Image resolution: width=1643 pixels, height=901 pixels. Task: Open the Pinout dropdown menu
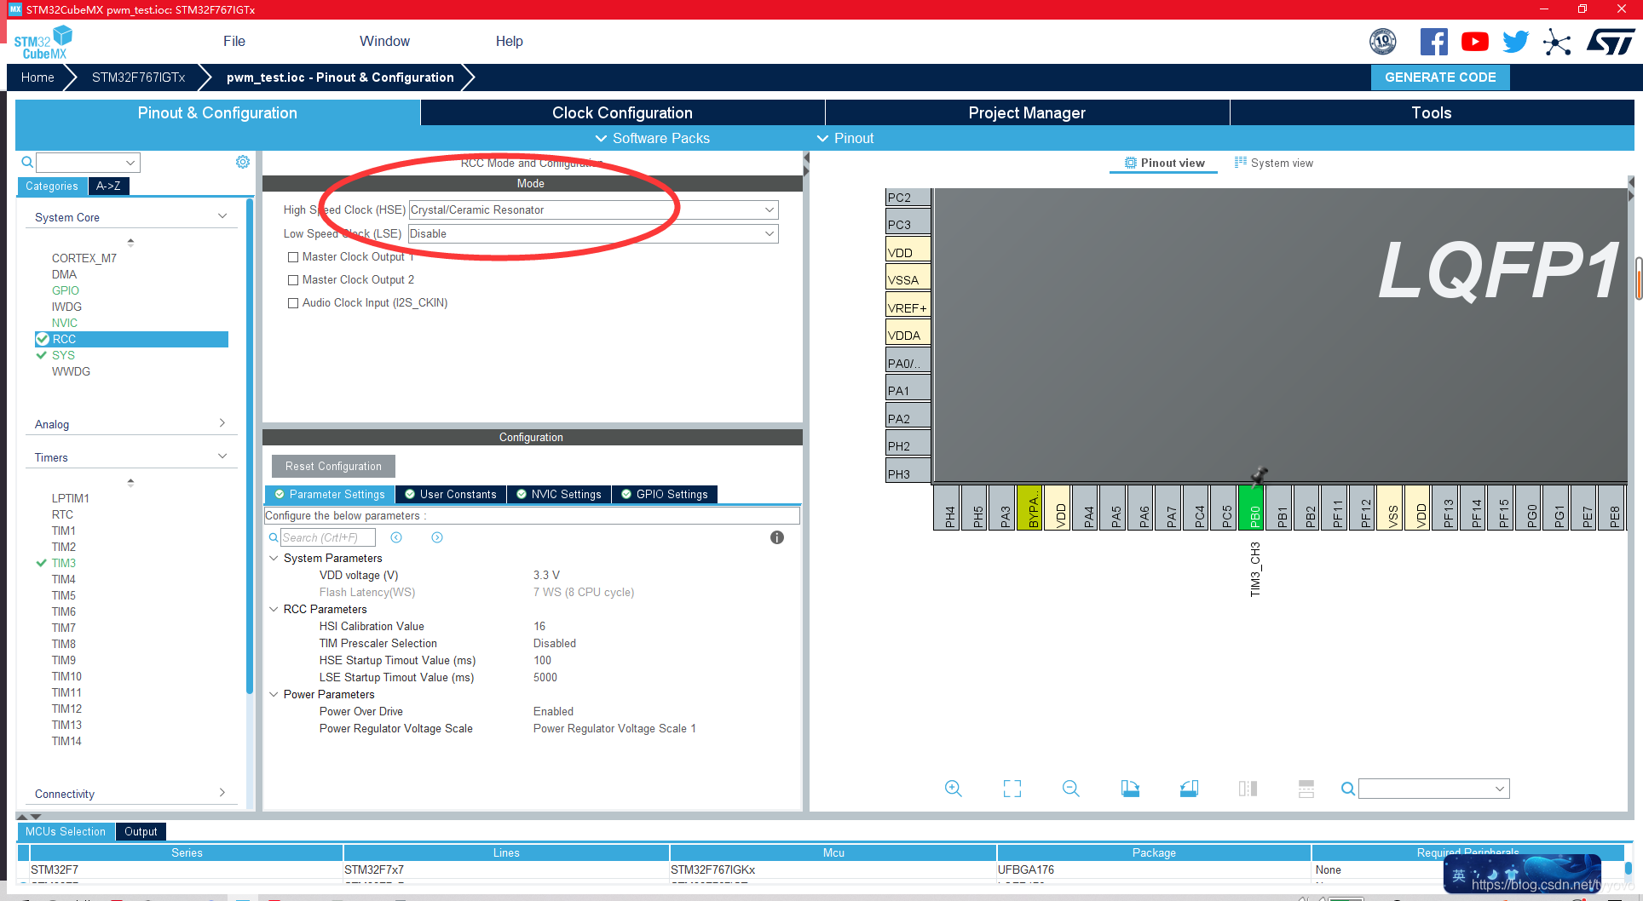tap(845, 138)
